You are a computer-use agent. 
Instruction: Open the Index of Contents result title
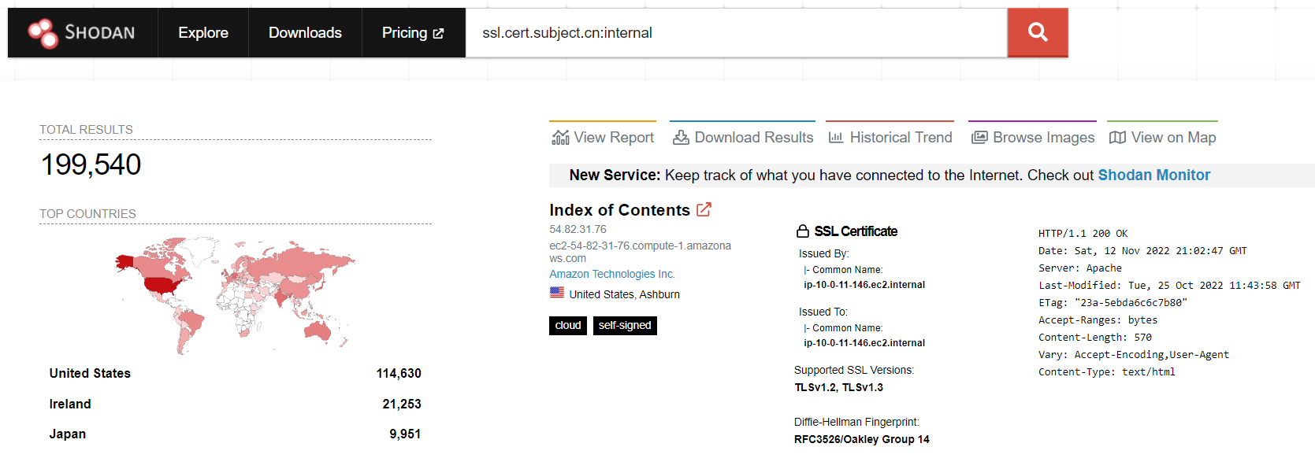pyautogui.click(x=619, y=210)
